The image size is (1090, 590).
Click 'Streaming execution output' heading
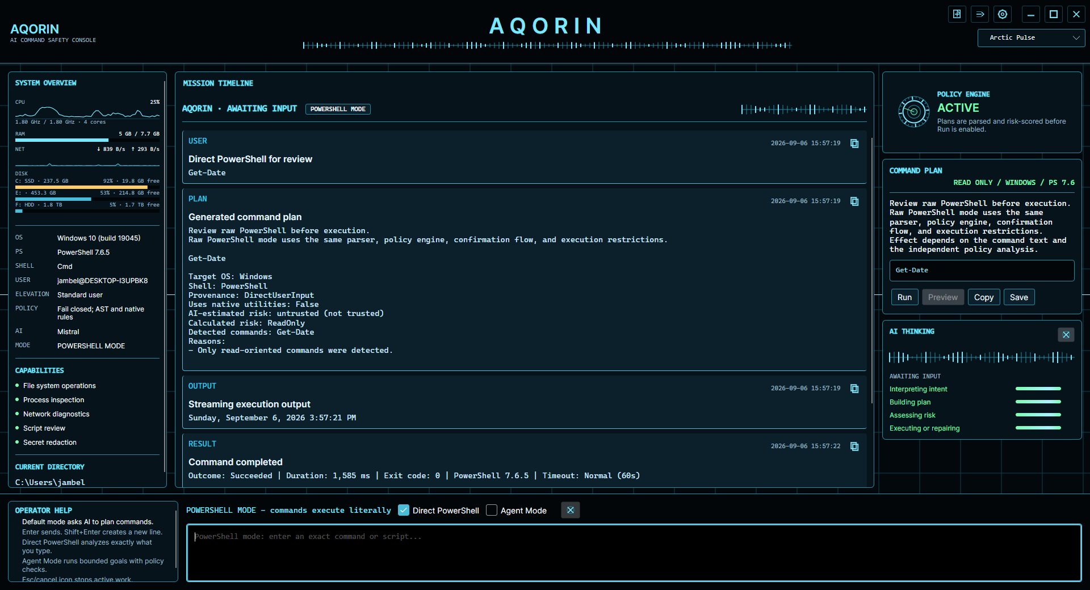[x=249, y=404]
